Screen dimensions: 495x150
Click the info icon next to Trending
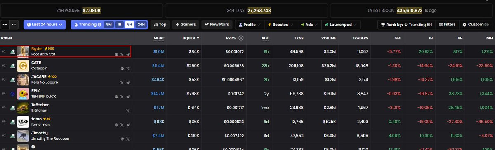point(99,25)
